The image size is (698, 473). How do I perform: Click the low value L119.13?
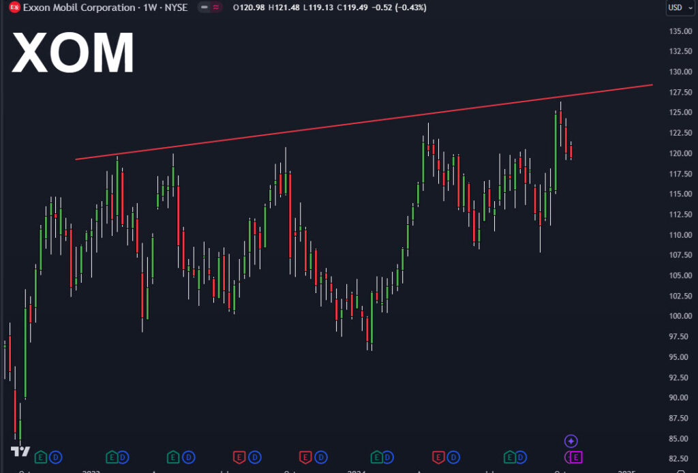[x=318, y=7]
